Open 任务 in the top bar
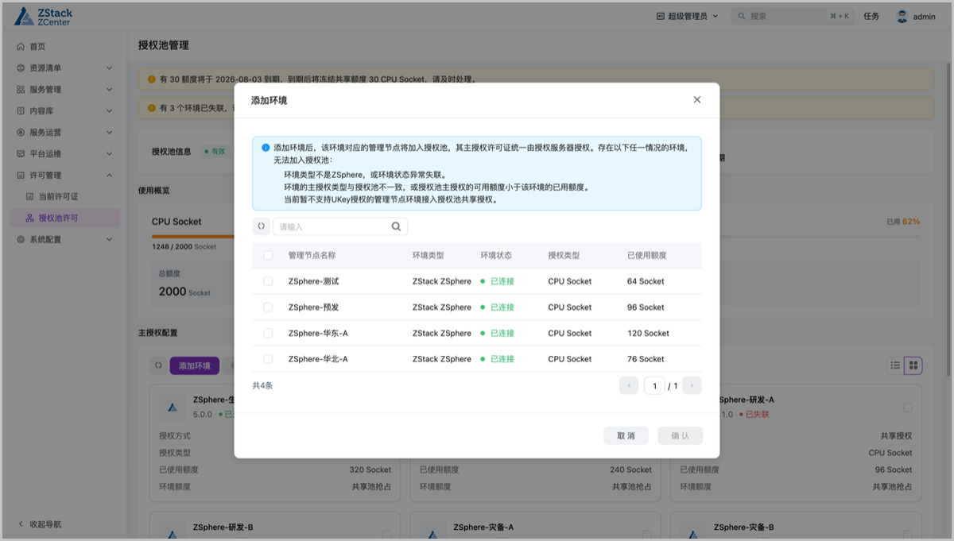The width and height of the screenshot is (954, 541). tap(871, 16)
